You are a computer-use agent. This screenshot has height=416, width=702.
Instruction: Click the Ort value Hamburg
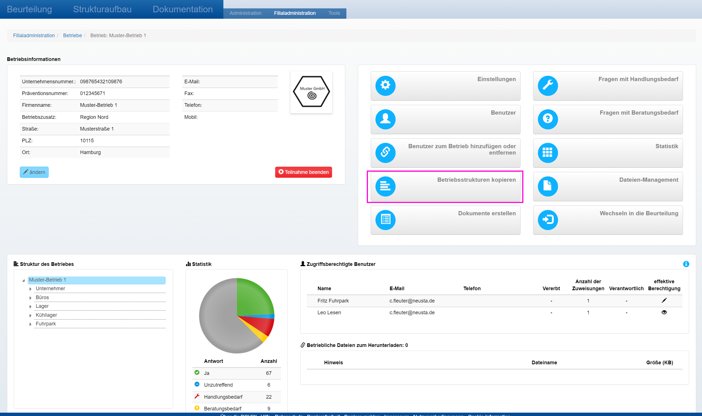click(x=90, y=152)
